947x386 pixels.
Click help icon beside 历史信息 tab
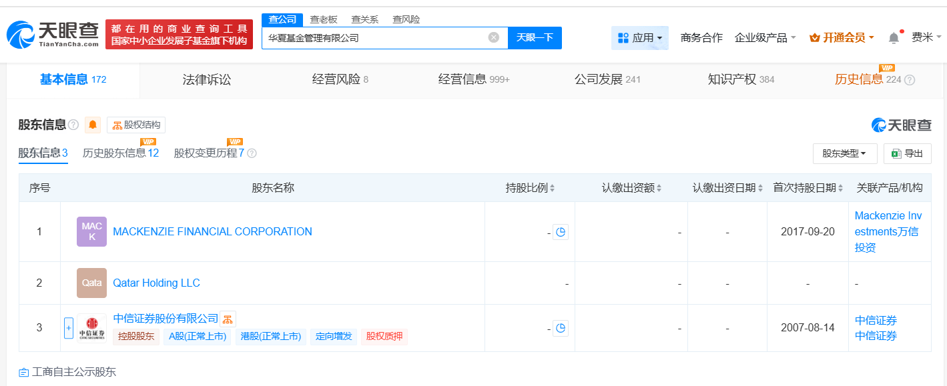tap(909, 80)
